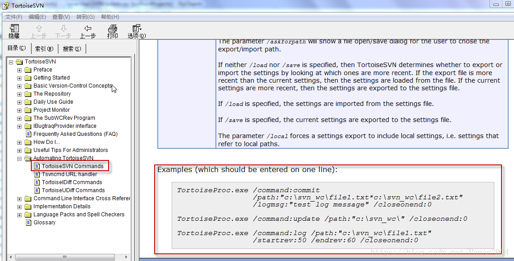Viewport: 514px width, 261px height.
Task: Click the Daily Use Guide folder icon
Action: click(x=28, y=102)
